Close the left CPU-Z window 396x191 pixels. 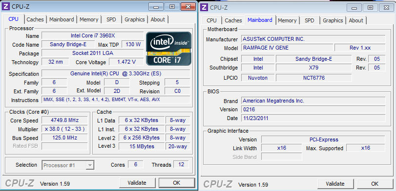coord(188,7)
